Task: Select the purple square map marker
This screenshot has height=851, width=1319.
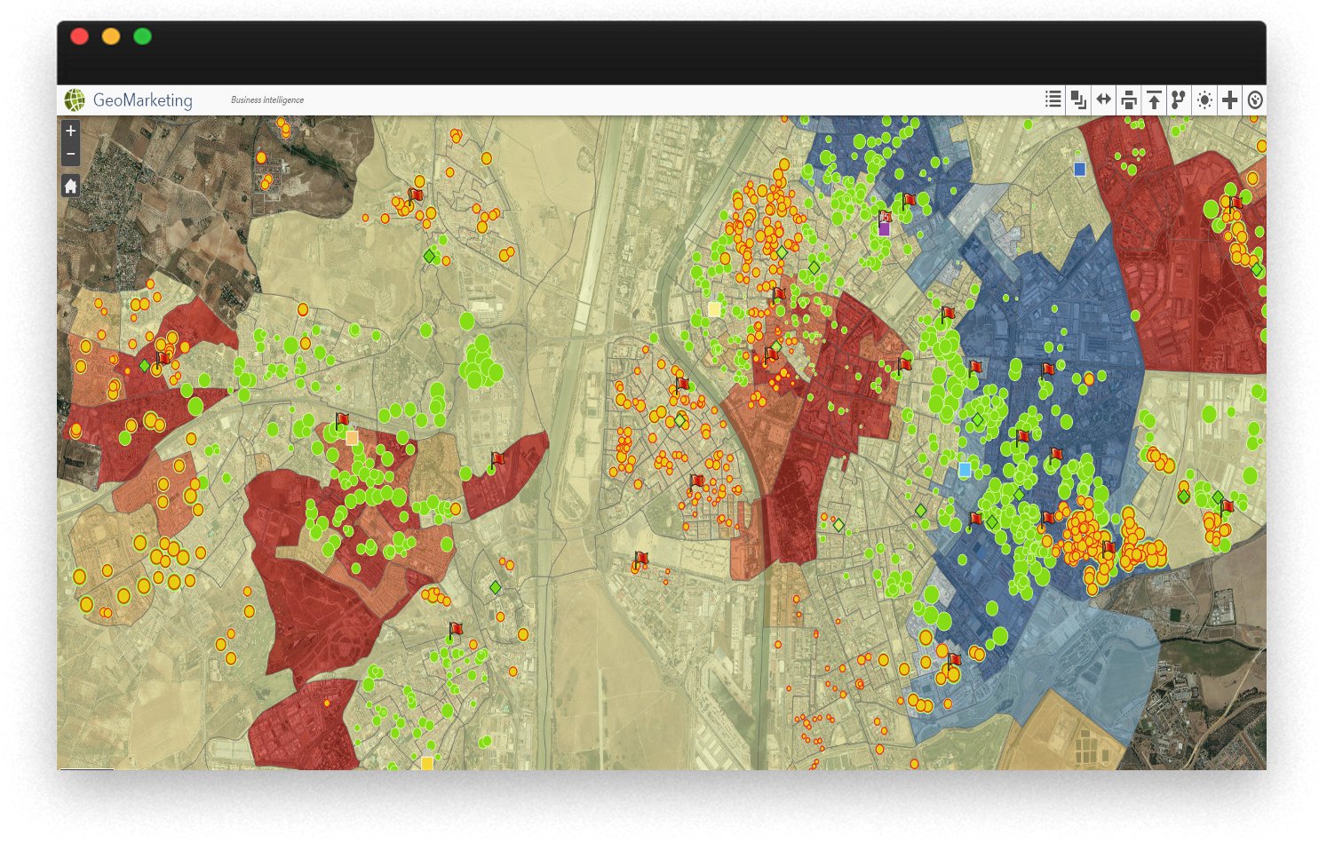Action: 884,229
